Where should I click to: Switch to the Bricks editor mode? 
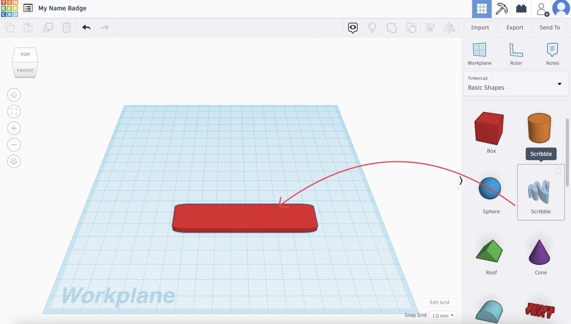(x=521, y=8)
